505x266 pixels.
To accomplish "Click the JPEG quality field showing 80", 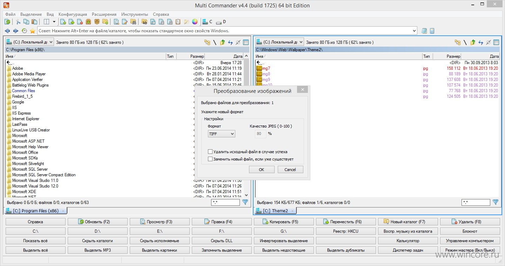I will click(x=261, y=134).
